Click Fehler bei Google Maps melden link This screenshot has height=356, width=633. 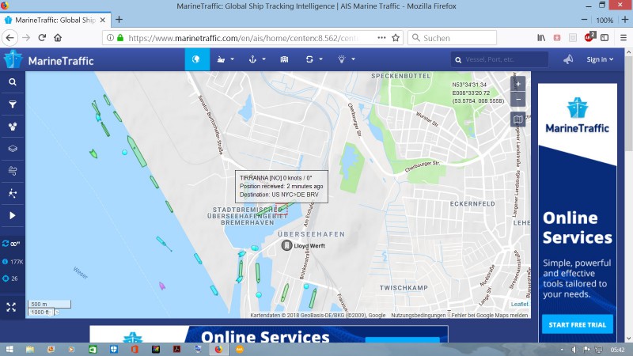(489, 315)
